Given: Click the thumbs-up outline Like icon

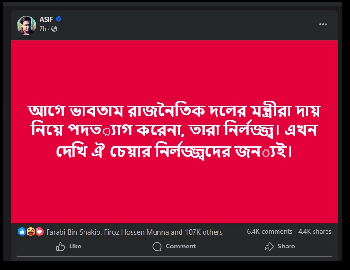Looking at the screenshot, I should [60, 247].
